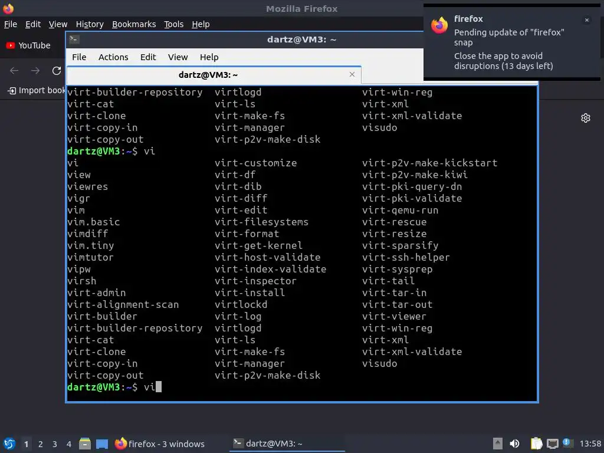Open Firefox View menu

point(58,24)
